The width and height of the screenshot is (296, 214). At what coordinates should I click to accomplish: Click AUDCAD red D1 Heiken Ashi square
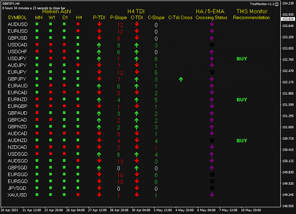pos(64,133)
